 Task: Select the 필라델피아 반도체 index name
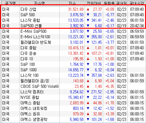(36, 42)
